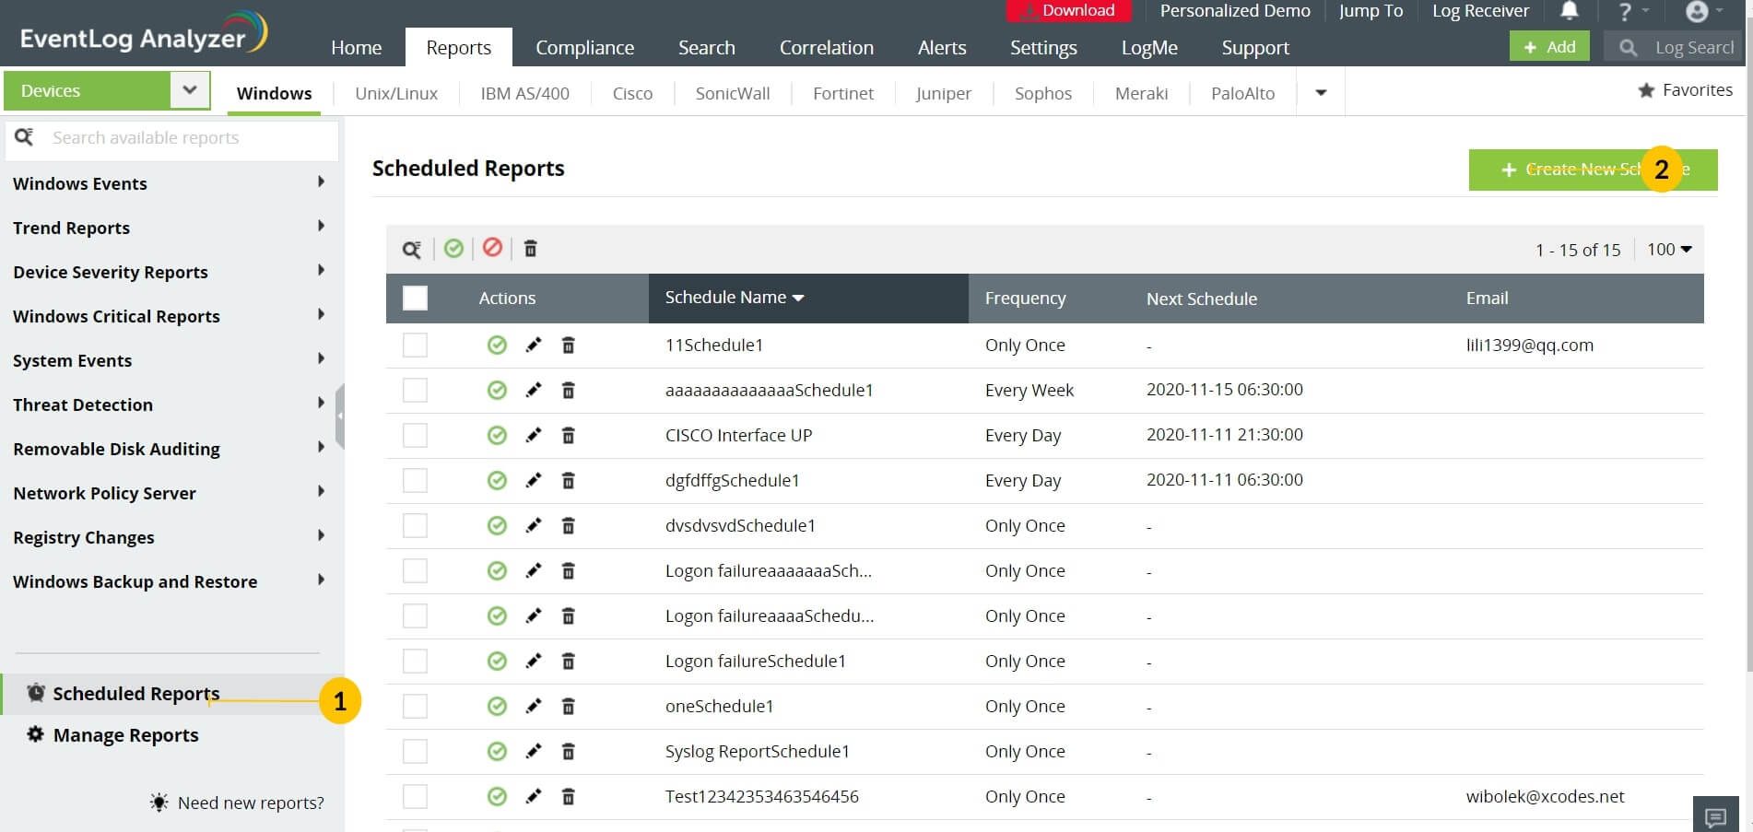Delete the oneSchedule1 schedule
This screenshot has width=1753, height=832.
click(569, 707)
